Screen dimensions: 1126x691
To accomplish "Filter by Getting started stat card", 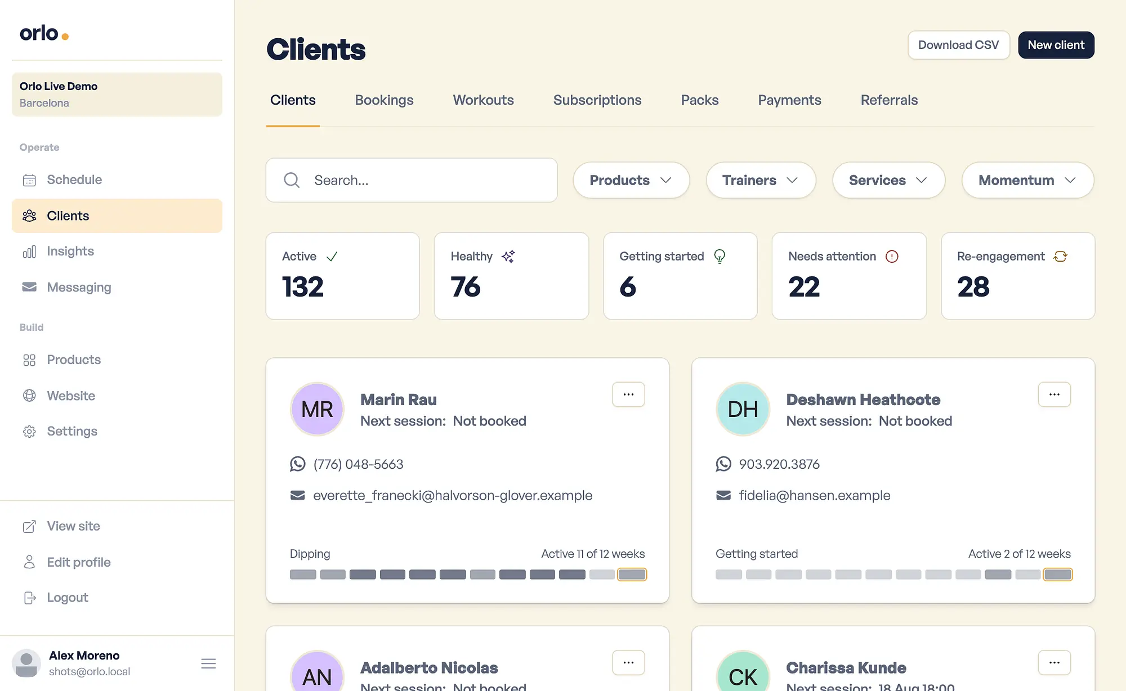I will 680,276.
